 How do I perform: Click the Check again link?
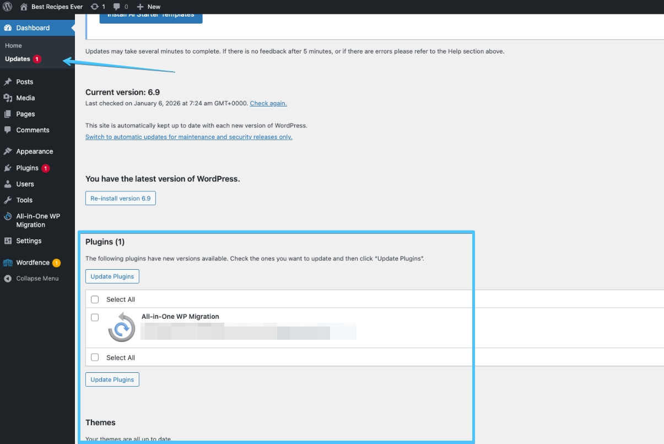click(x=268, y=103)
